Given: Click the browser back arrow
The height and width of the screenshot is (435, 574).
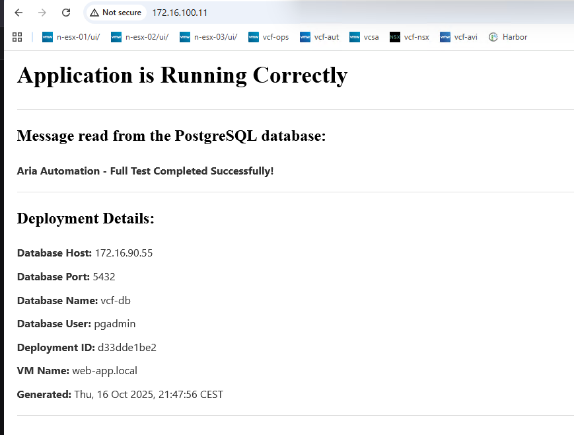Looking at the screenshot, I should point(18,13).
